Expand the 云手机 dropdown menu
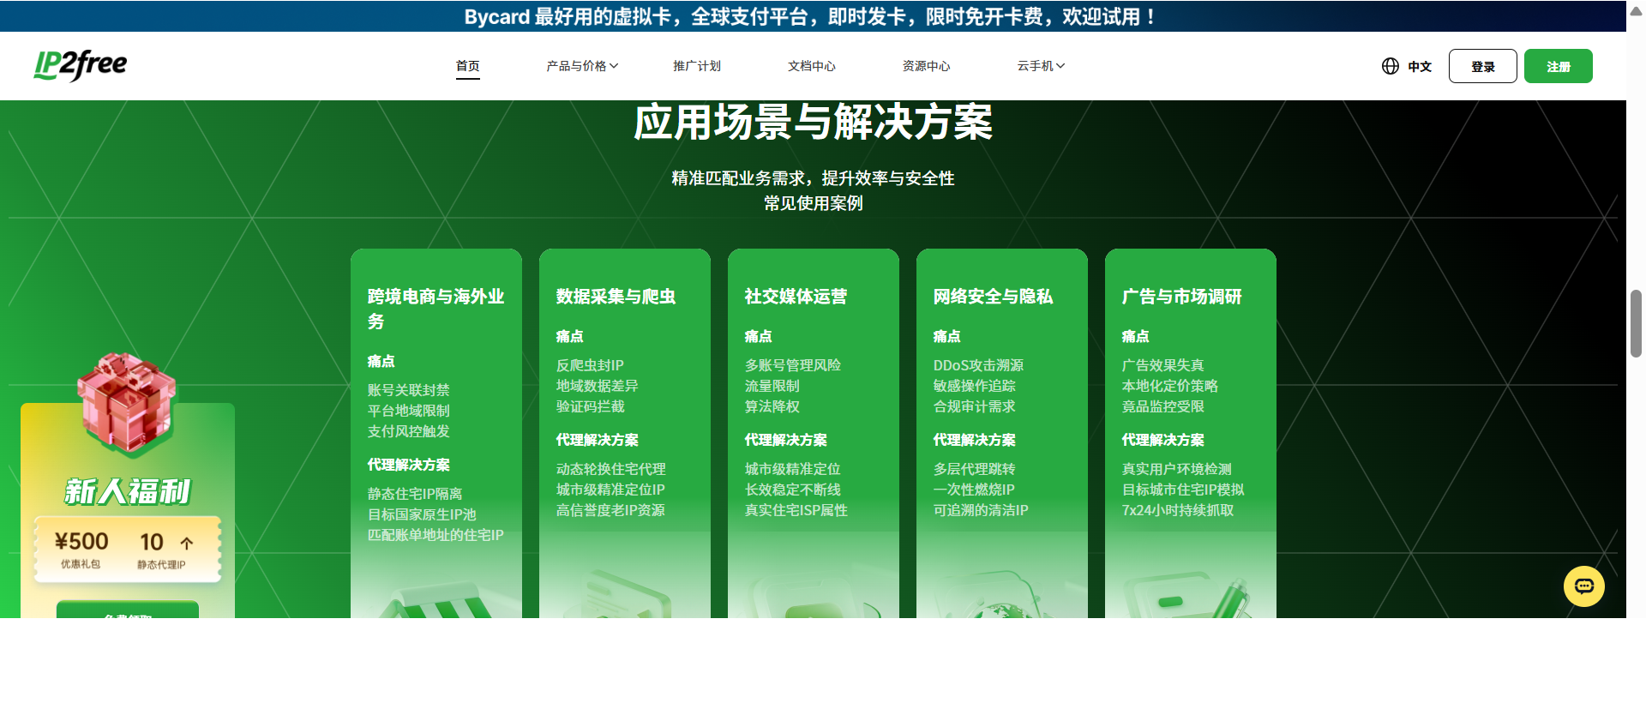Viewport: 1646px width, 709px height. pos(1041,66)
